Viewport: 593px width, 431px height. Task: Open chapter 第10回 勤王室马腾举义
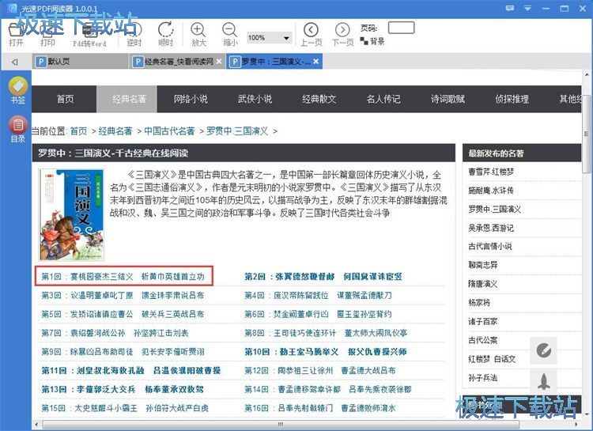coord(326,352)
